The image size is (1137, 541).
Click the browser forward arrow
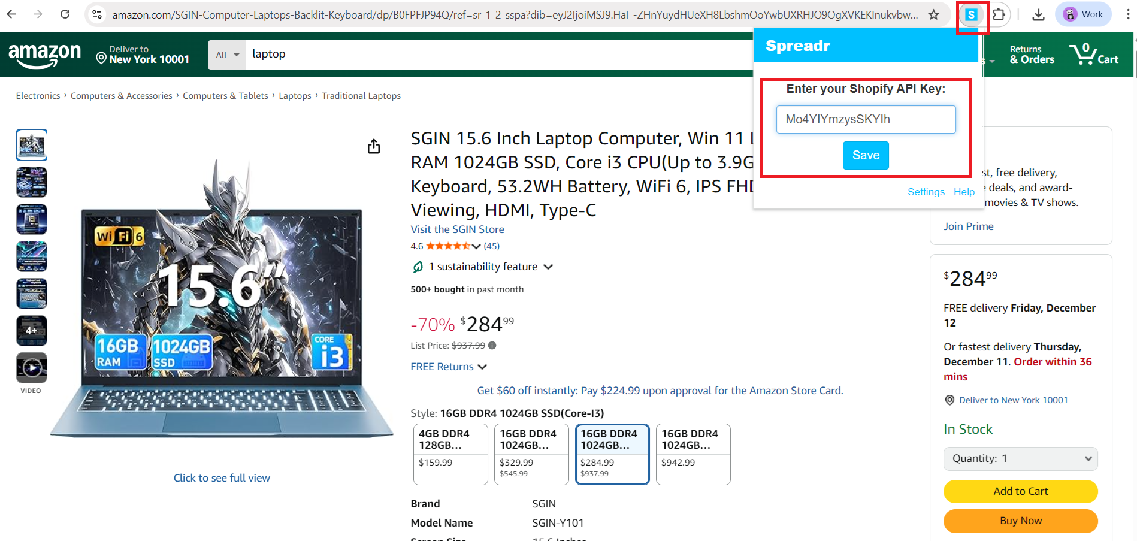coord(38,14)
